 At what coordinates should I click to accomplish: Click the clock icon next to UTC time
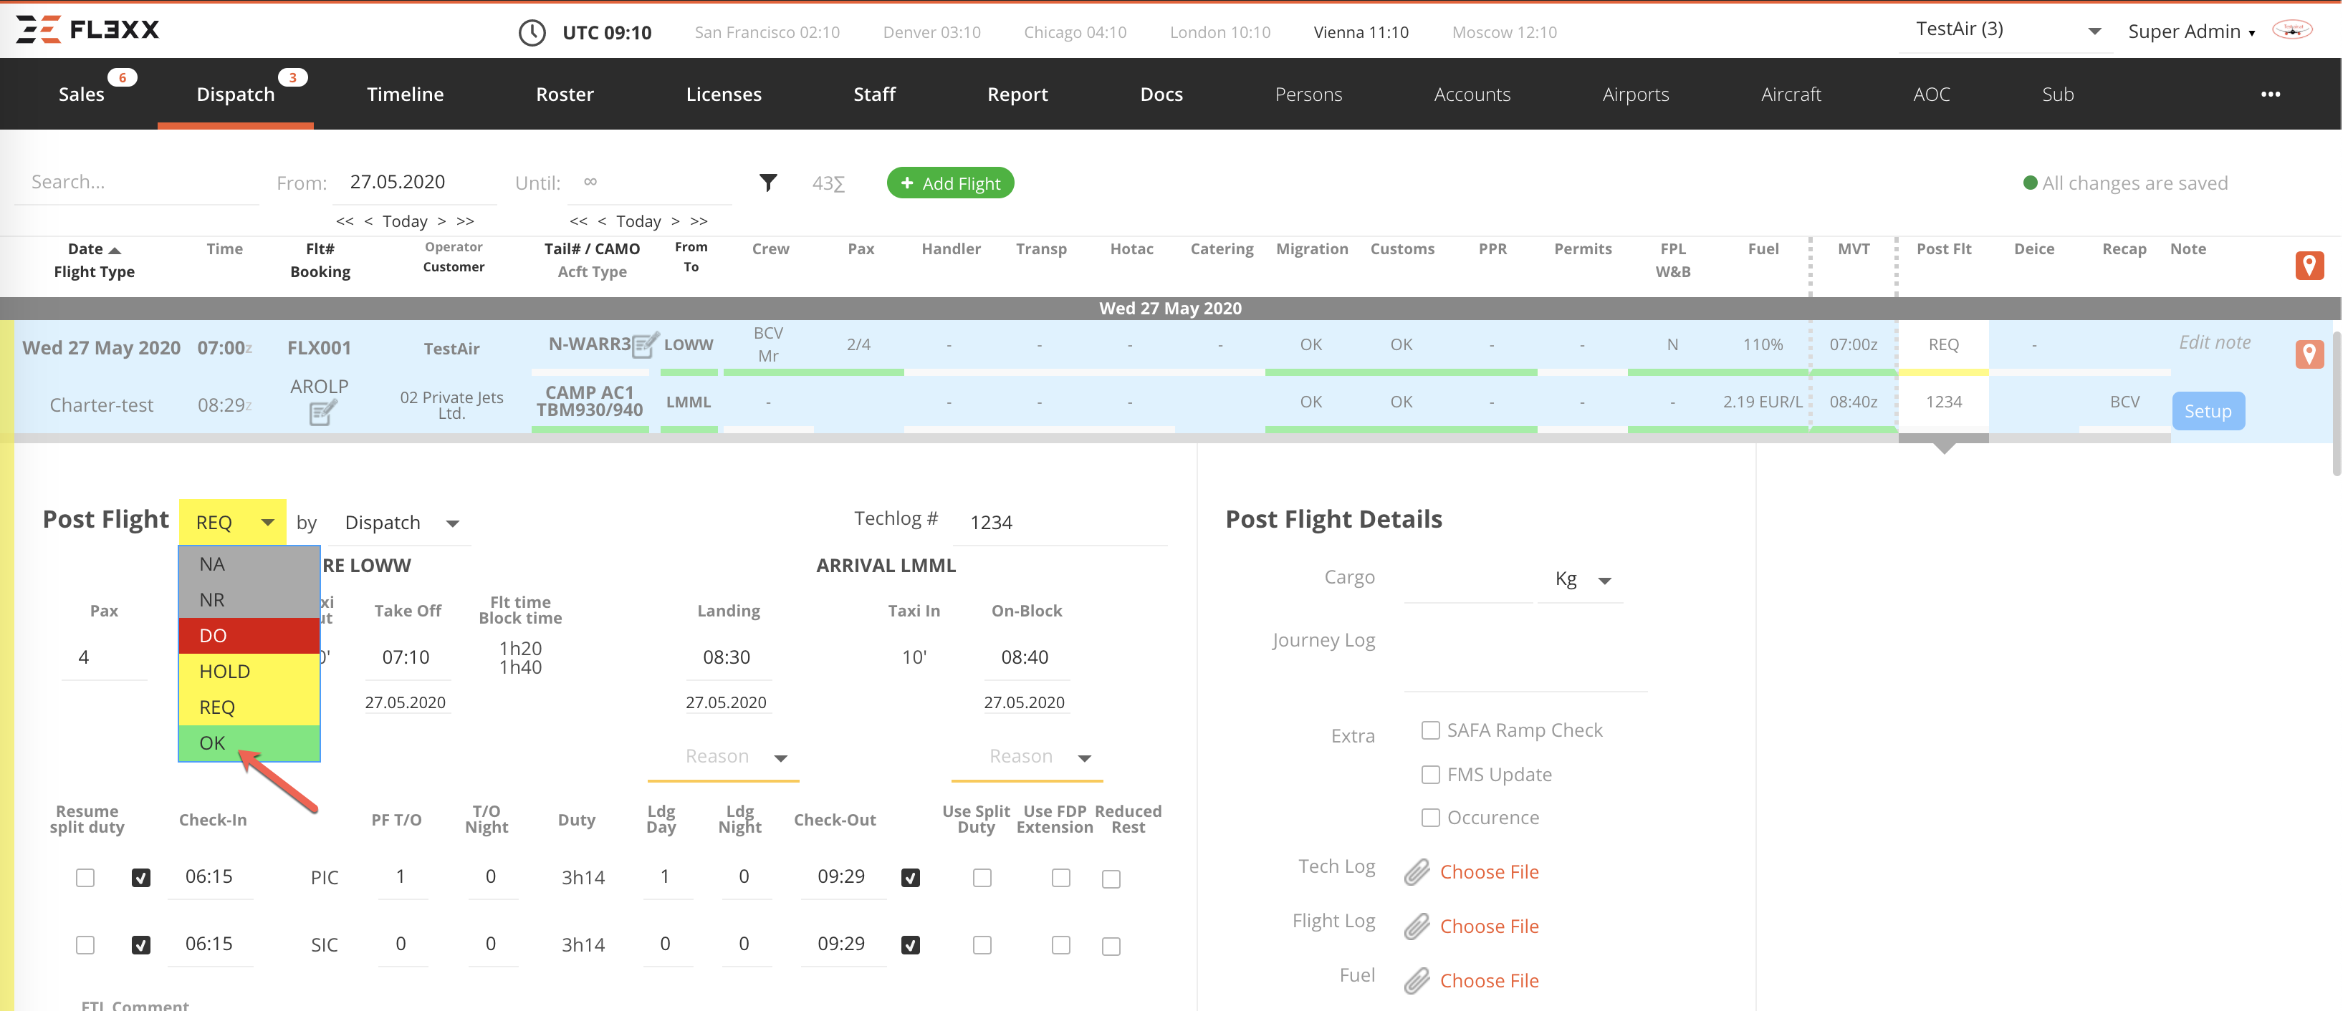coord(532,32)
